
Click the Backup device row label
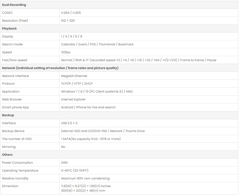tap(13, 131)
